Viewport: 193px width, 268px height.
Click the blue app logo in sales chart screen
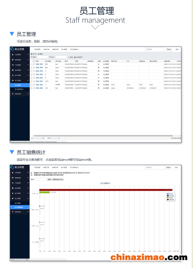tap(12, 167)
